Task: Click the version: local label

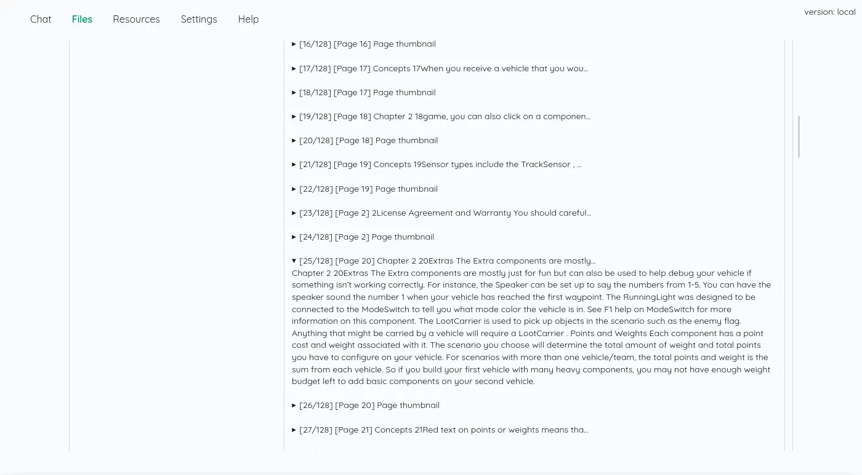Action: point(829,12)
